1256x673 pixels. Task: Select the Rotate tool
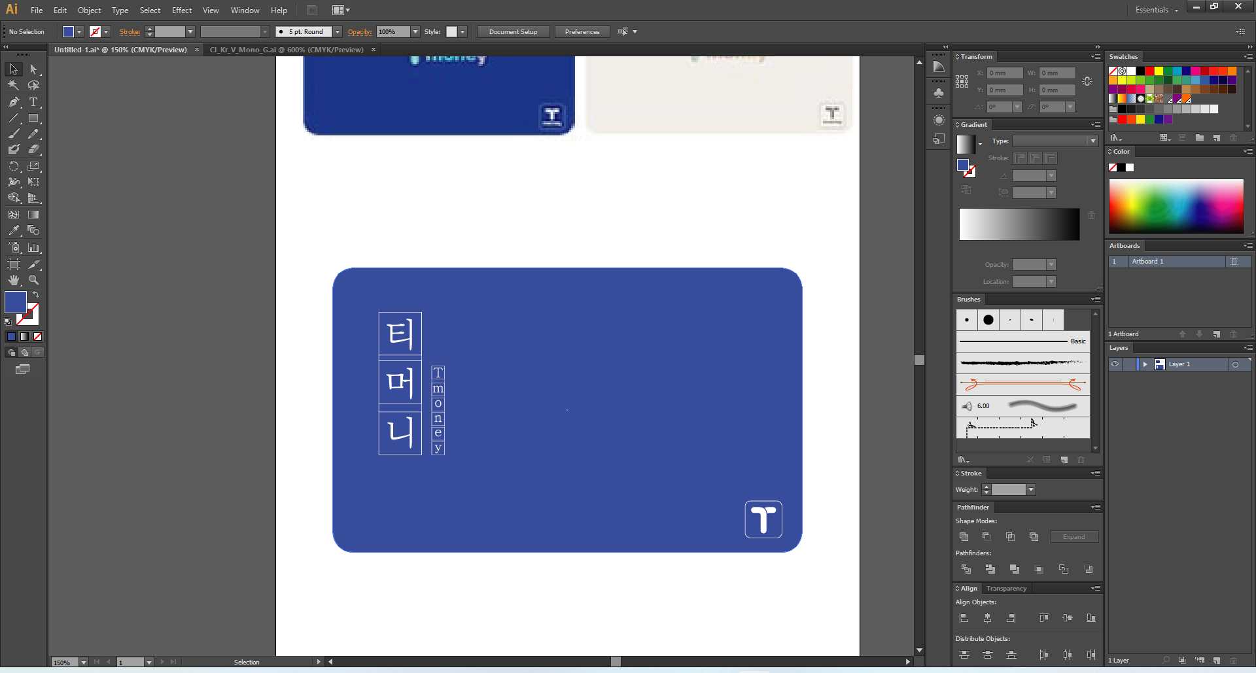(x=14, y=166)
